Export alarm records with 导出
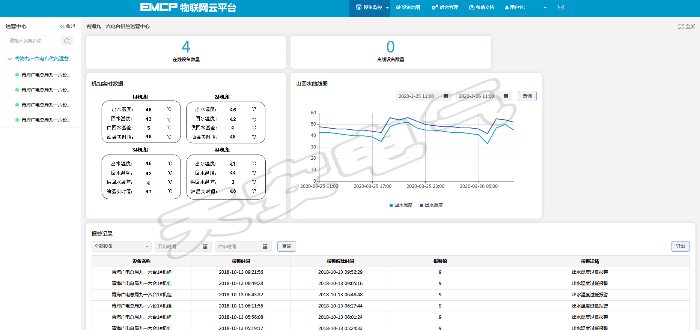 tap(680, 246)
